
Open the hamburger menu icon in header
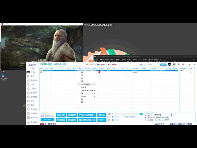(183, 64)
